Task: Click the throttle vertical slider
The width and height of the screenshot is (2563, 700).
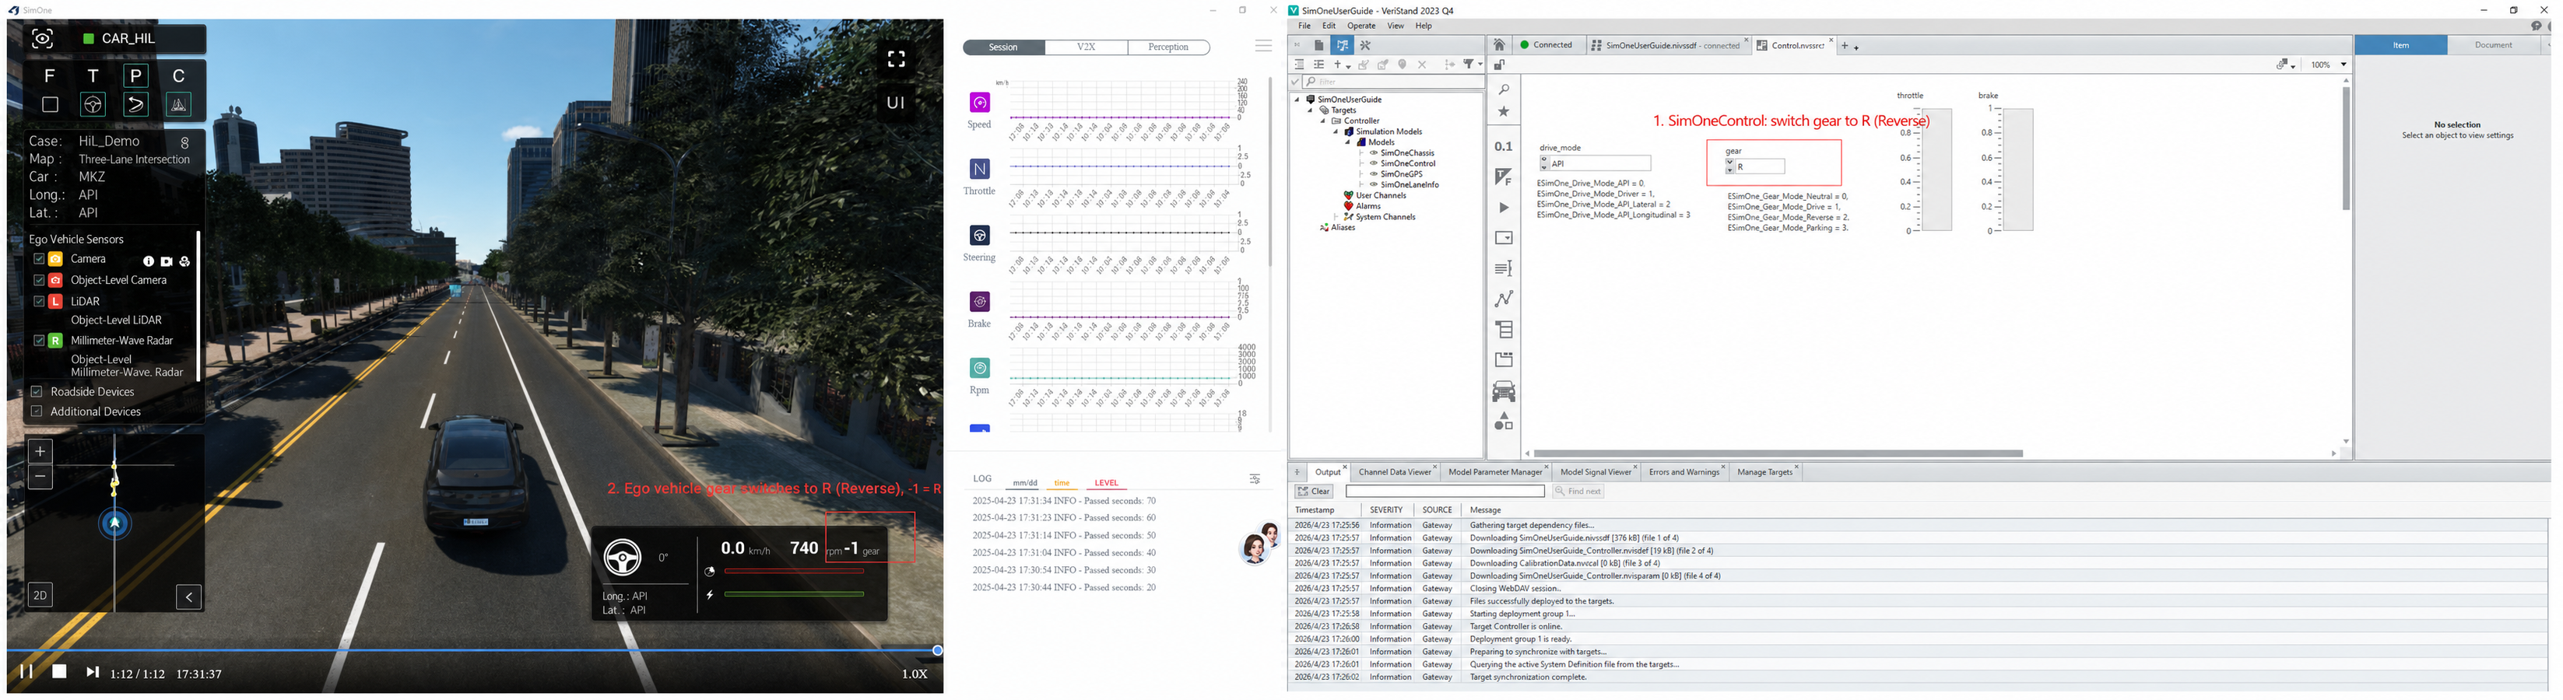Action: click(1936, 169)
